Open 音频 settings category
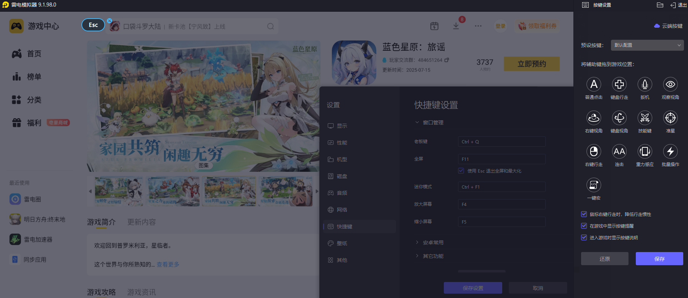The image size is (688, 298). (360, 193)
